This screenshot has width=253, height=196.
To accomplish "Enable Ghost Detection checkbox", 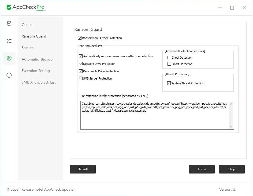I will click(x=169, y=57).
